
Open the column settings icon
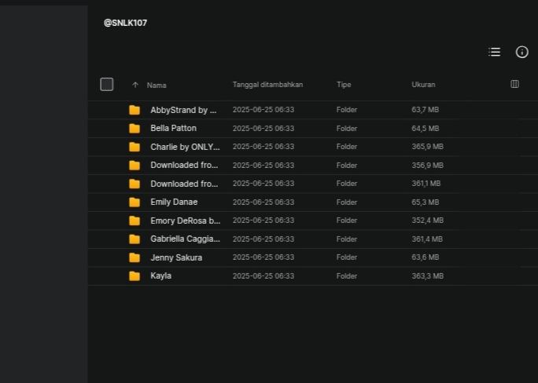pyautogui.click(x=514, y=84)
